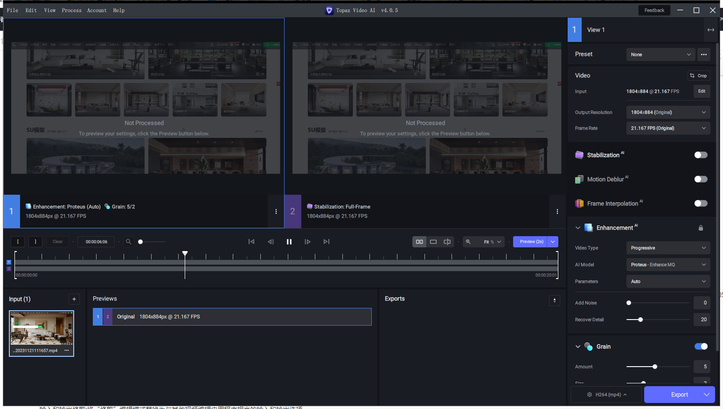Open the Fit % zoom dropdown
The image size is (723, 409).
(x=493, y=242)
